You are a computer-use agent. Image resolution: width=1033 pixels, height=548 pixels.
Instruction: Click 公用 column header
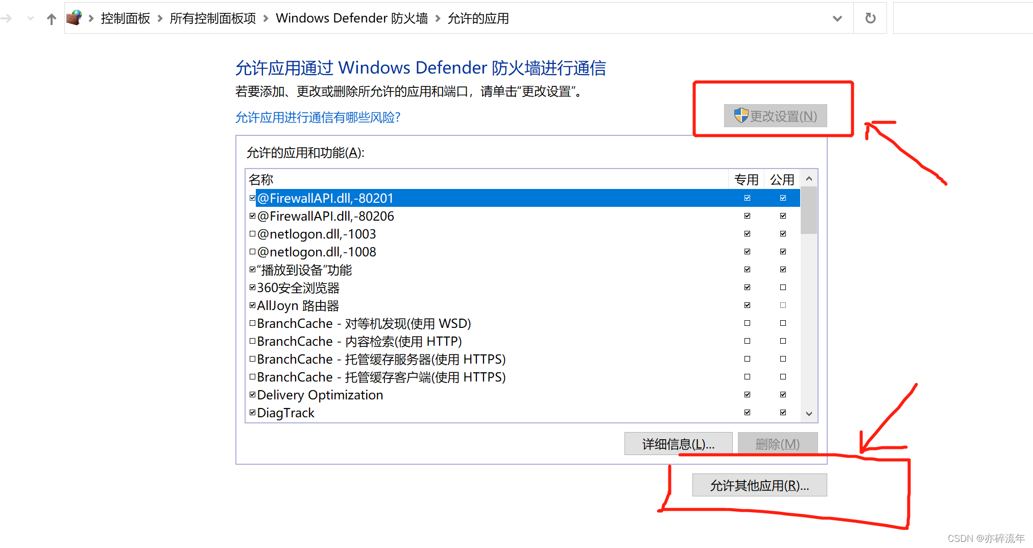[782, 179]
